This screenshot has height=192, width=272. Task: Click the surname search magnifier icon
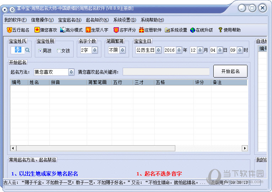point(27,50)
